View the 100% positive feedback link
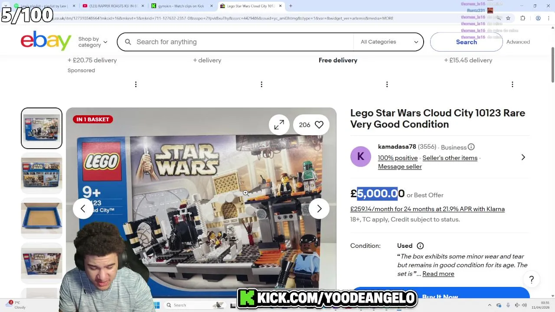The image size is (555, 312). [398, 158]
